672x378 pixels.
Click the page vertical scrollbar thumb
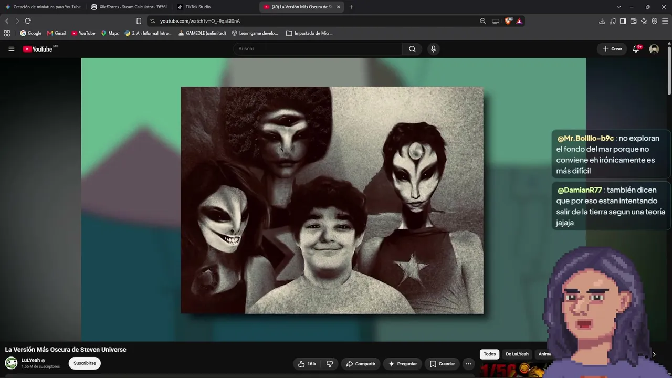[x=669, y=71]
